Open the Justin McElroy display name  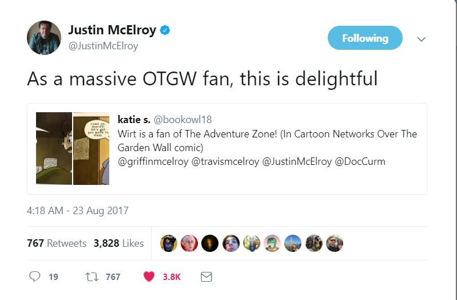pos(112,30)
